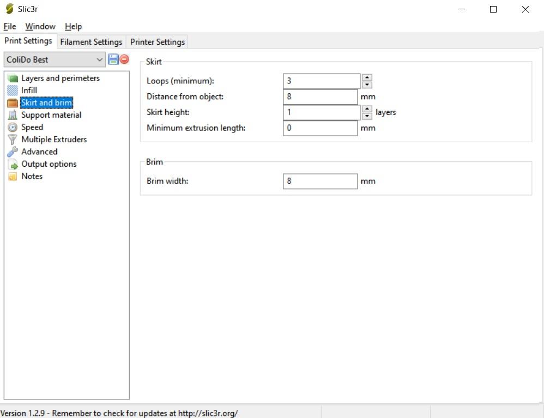Click the Advanced wrench icon
Viewport: 544px width, 418px height.
(13, 152)
